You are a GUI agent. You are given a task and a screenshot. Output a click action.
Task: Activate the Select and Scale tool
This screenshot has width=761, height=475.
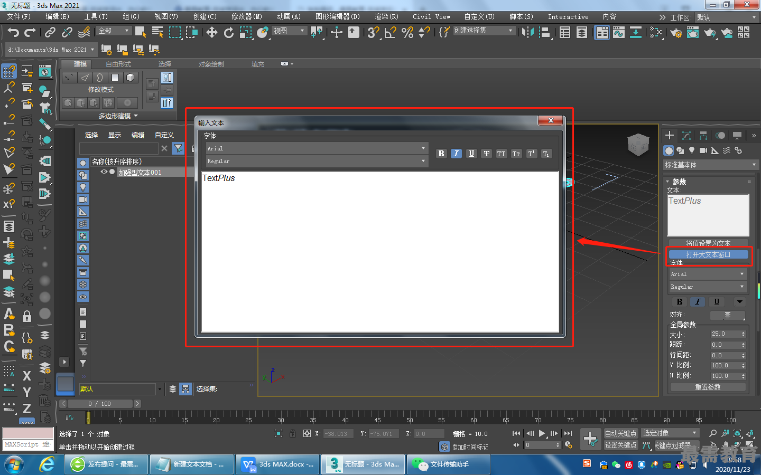pos(246,33)
